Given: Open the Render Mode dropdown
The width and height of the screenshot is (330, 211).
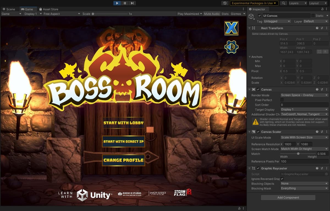Looking at the screenshot, I should pos(304,95).
